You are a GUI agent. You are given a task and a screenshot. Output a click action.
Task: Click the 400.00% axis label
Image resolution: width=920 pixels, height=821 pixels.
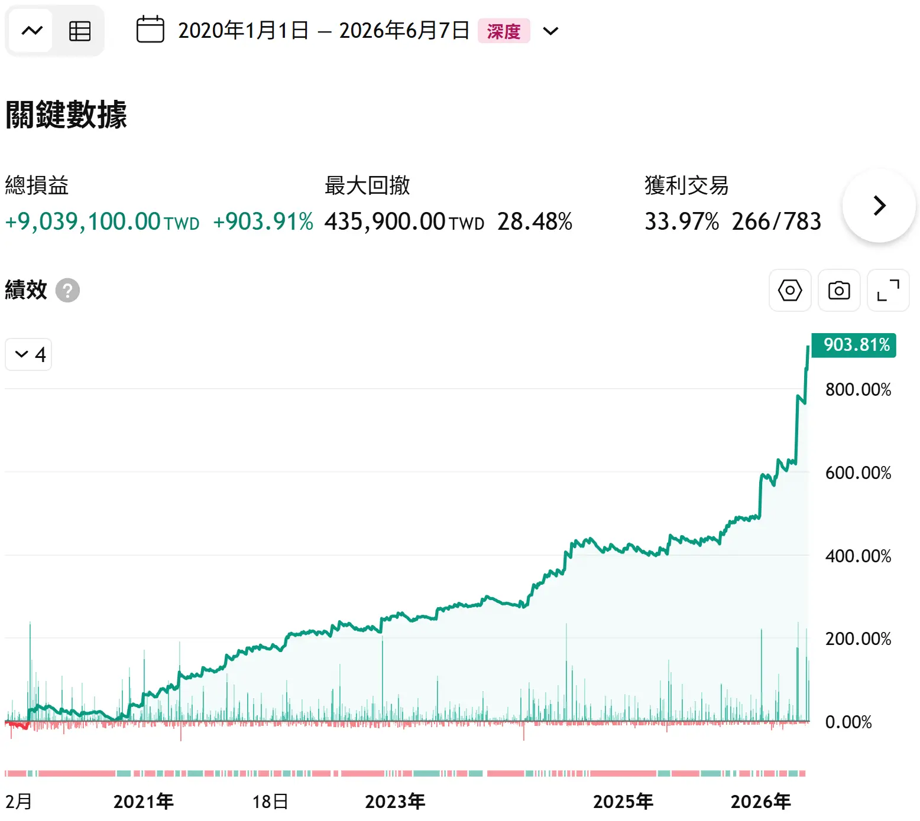[858, 556]
